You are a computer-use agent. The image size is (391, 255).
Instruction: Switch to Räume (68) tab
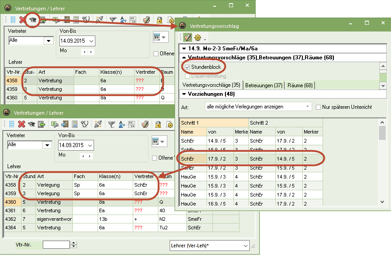pyautogui.click(x=300, y=85)
